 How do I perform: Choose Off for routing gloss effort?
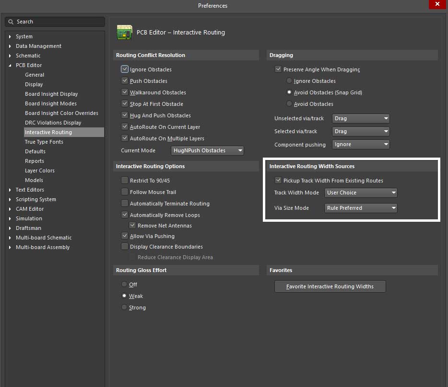[x=125, y=285]
